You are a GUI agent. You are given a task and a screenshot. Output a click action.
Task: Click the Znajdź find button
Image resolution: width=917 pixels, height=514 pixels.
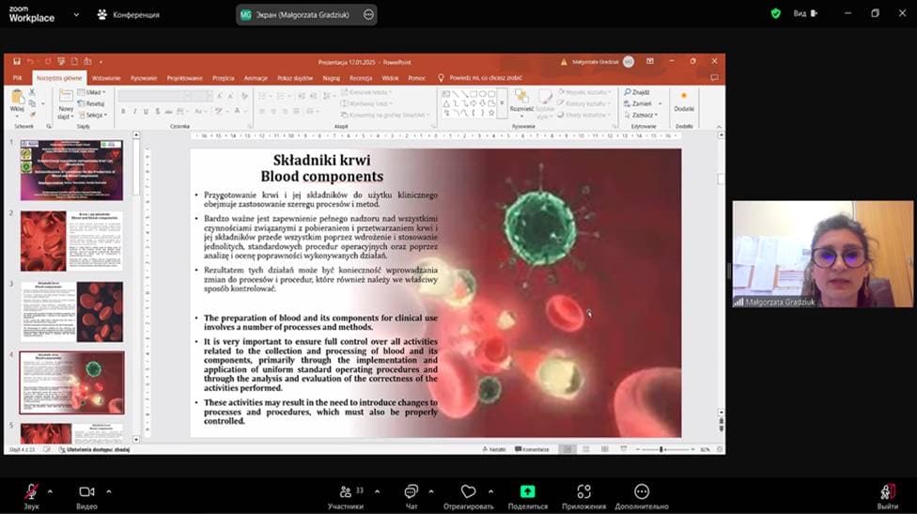coord(638,93)
